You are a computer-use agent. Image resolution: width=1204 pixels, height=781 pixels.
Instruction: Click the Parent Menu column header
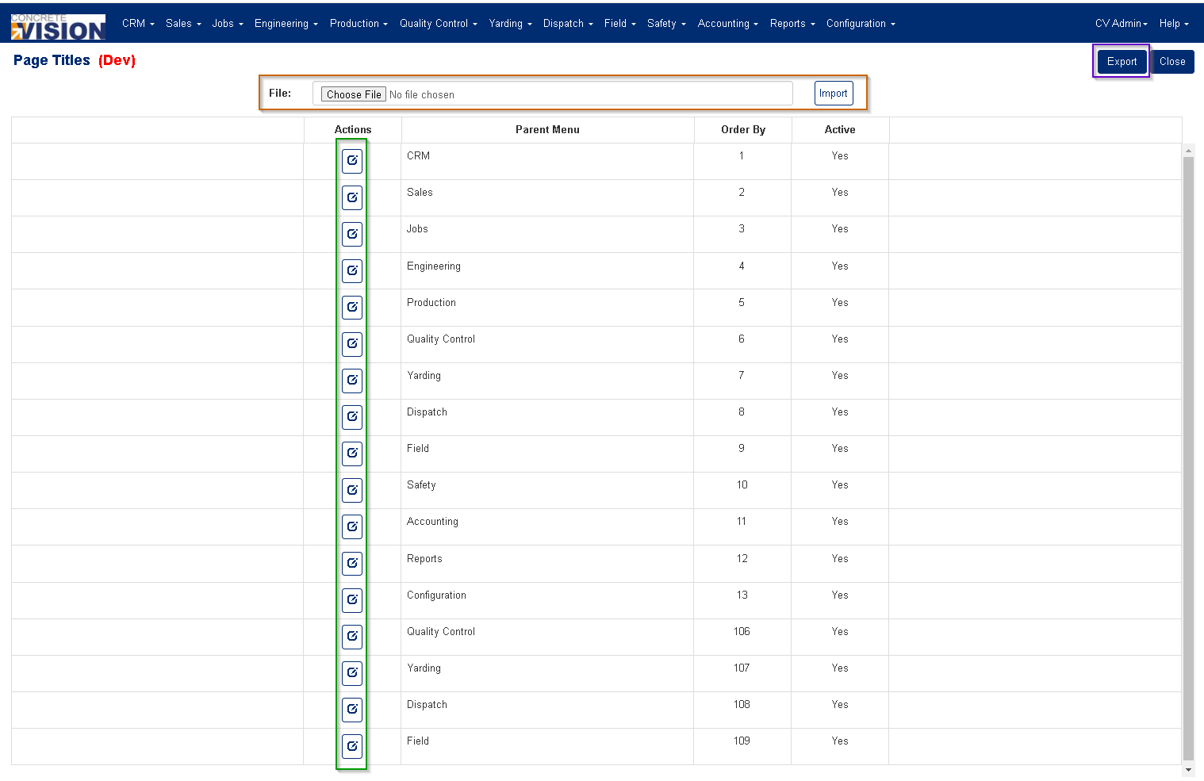pos(547,130)
